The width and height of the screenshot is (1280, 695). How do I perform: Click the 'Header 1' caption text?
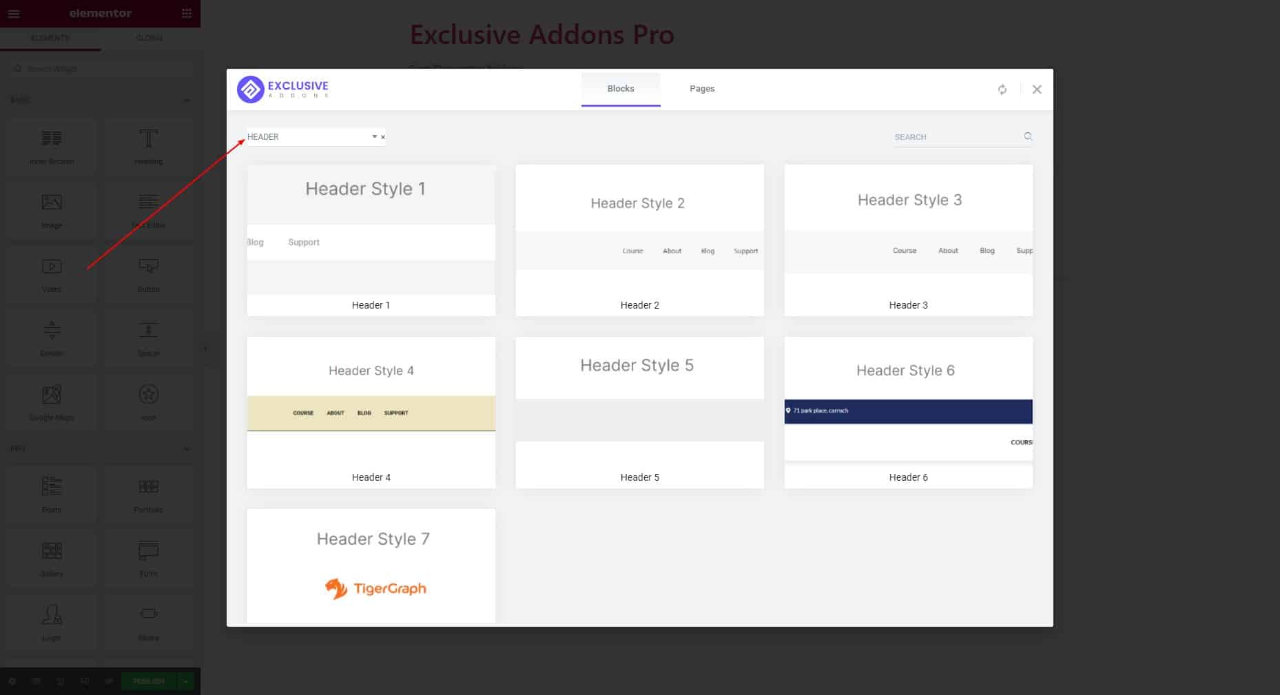click(371, 305)
